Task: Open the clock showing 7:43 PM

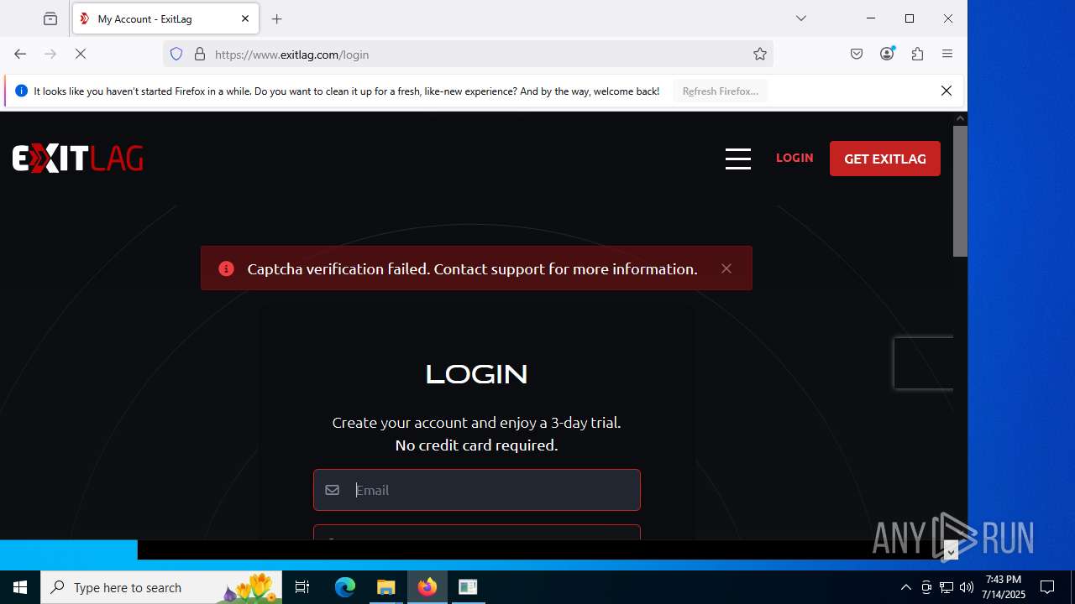Action: (1004, 587)
